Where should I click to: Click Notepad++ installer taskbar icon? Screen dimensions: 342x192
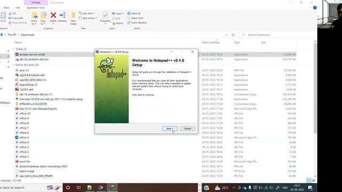pos(112,187)
